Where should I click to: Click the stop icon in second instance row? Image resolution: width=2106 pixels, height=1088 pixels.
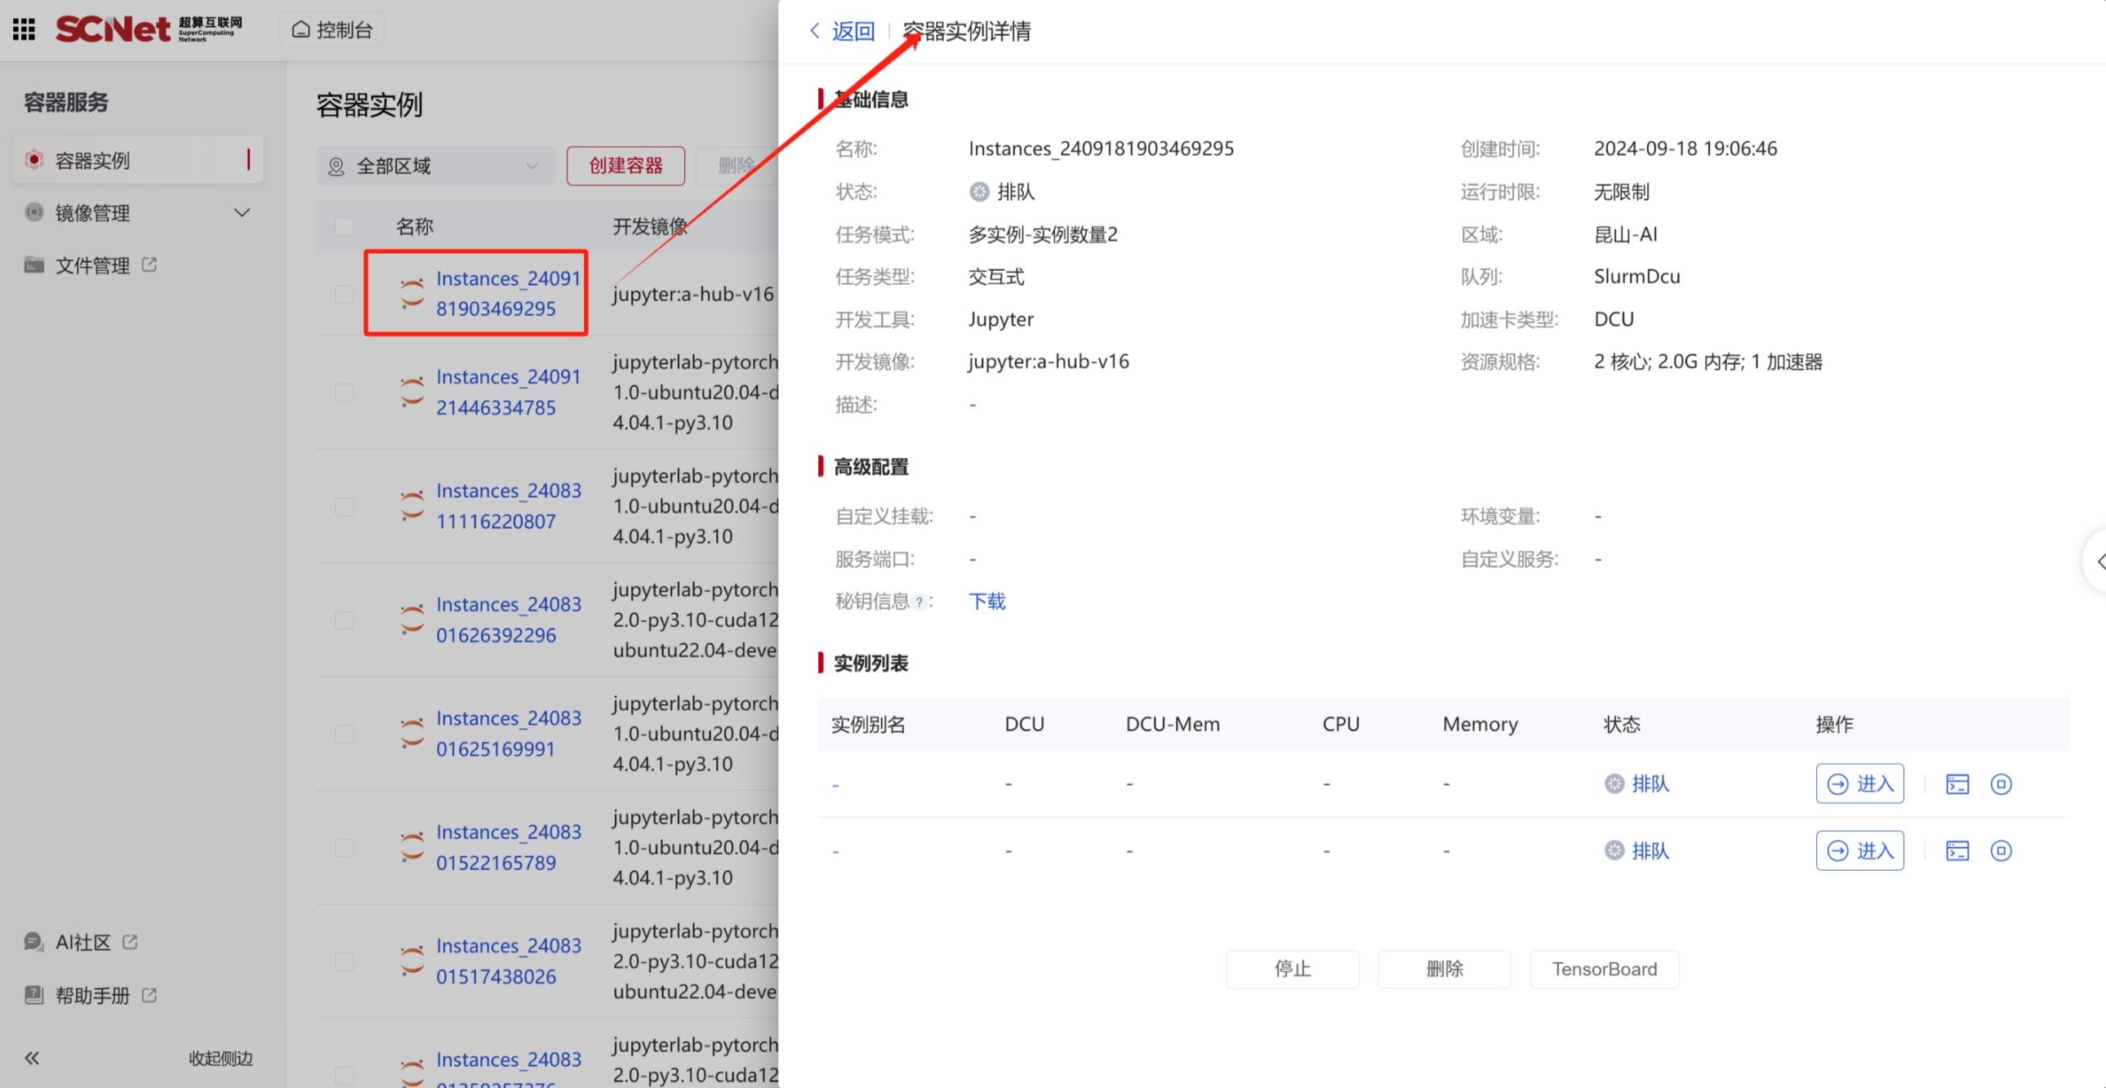point(2001,851)
